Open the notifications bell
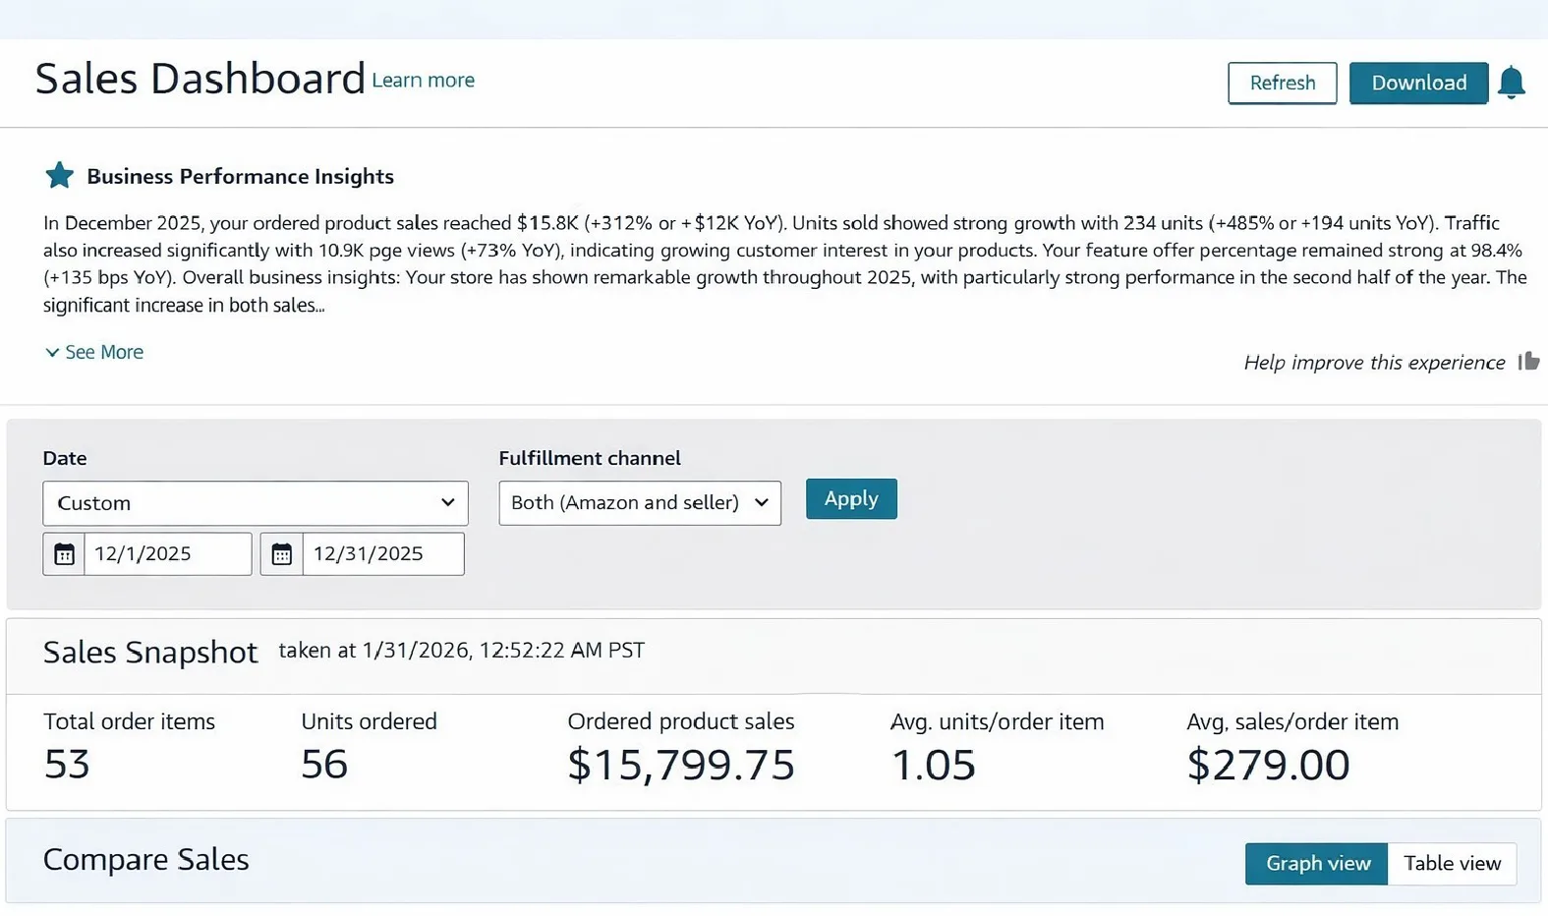The image size is (1548, 916). 1511,83
